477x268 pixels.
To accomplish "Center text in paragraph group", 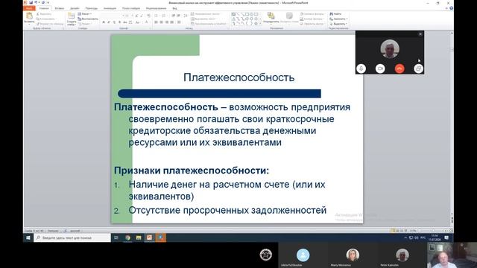I will (x=161, y=22).
